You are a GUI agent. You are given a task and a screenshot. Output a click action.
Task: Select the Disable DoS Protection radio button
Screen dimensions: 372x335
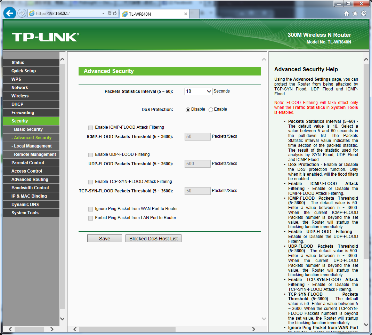[x=188, y=110]
